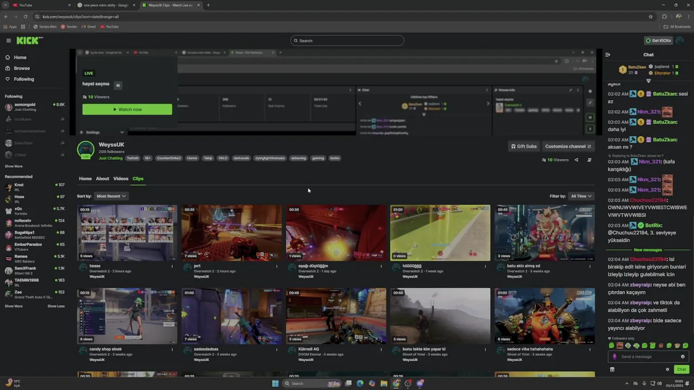The width and height of the screenshot is (694, 390).
Task: Click the share channel icon
Action: 576,160
